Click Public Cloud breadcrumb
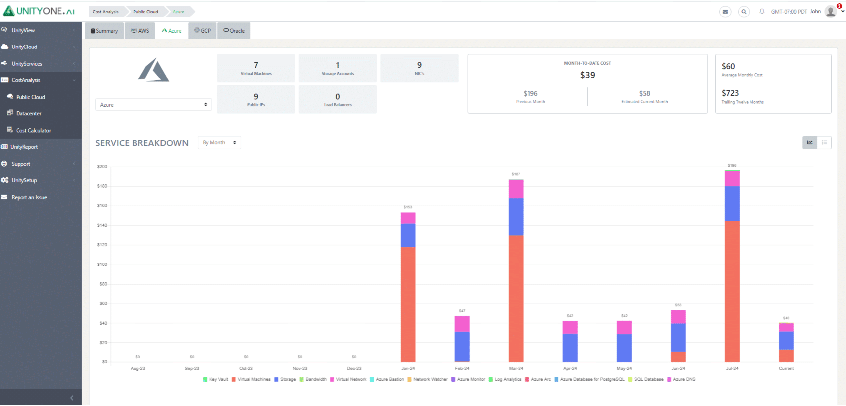The image size is (846, 406). 146,12
